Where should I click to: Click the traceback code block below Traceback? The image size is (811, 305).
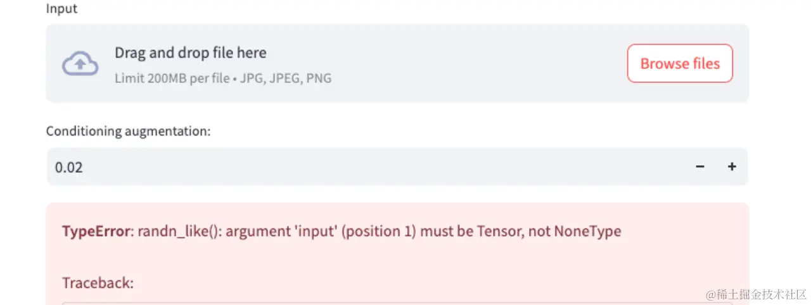click(x=397, y=303)
